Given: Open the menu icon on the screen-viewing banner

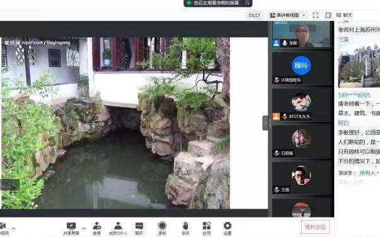Looking at the screenshot, I should click(x=247, y=3).
